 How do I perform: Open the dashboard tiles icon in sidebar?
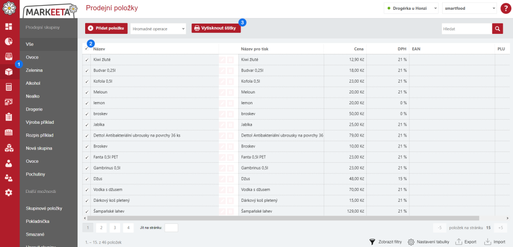9,27
